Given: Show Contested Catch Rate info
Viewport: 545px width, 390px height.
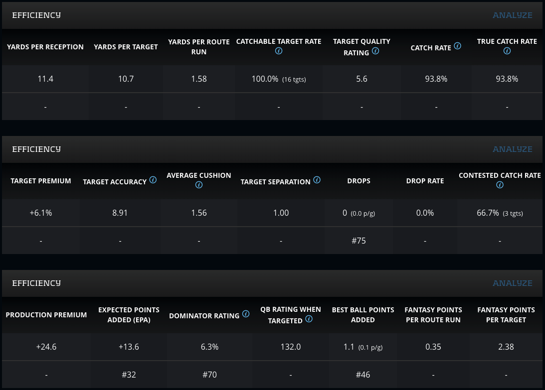Looking at the screenshot, I should tap(500, 185).
